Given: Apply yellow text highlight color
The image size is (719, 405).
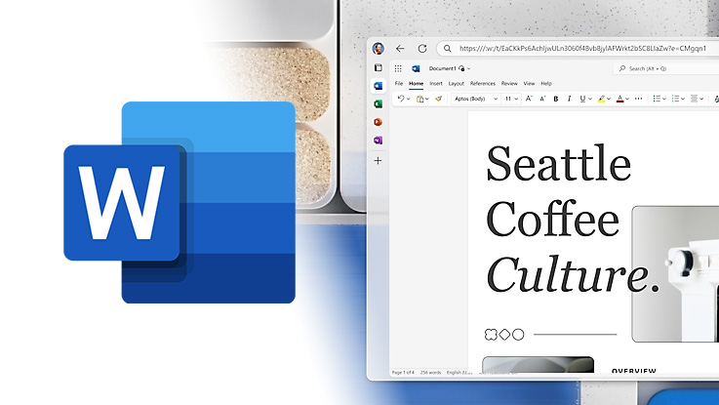Looking at the screenshot, I should 601,99.
